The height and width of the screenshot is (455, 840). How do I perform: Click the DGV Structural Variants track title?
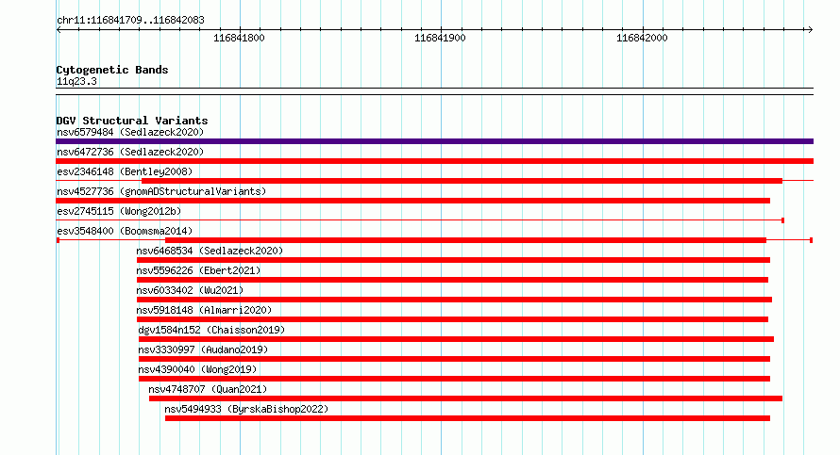pos(132,121)
